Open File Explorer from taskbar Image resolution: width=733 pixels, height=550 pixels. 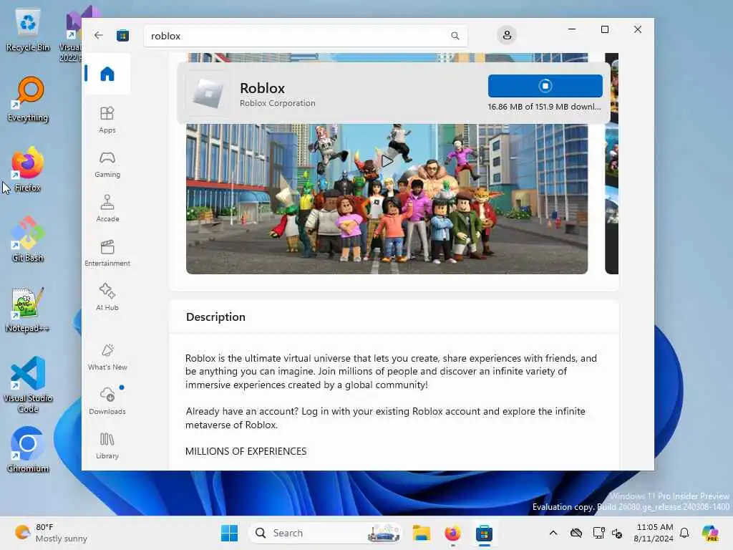tap(421, 533)
